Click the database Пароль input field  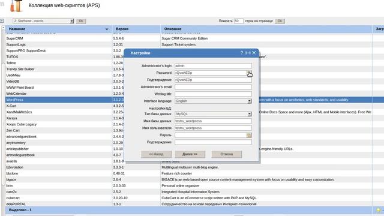click(x=211, y=135)
